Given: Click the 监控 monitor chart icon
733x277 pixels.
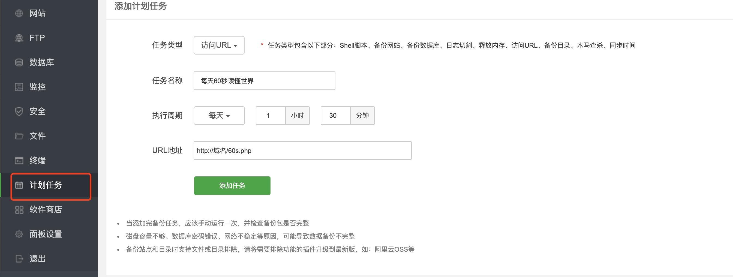Looking at the screenshot, I should coord(19,87).
